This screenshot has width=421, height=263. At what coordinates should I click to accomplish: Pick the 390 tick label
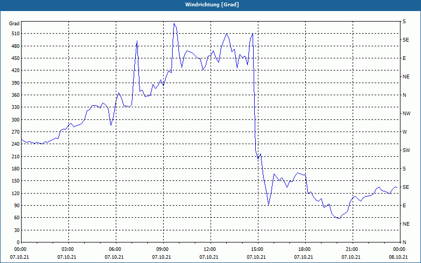click(16, 83)
